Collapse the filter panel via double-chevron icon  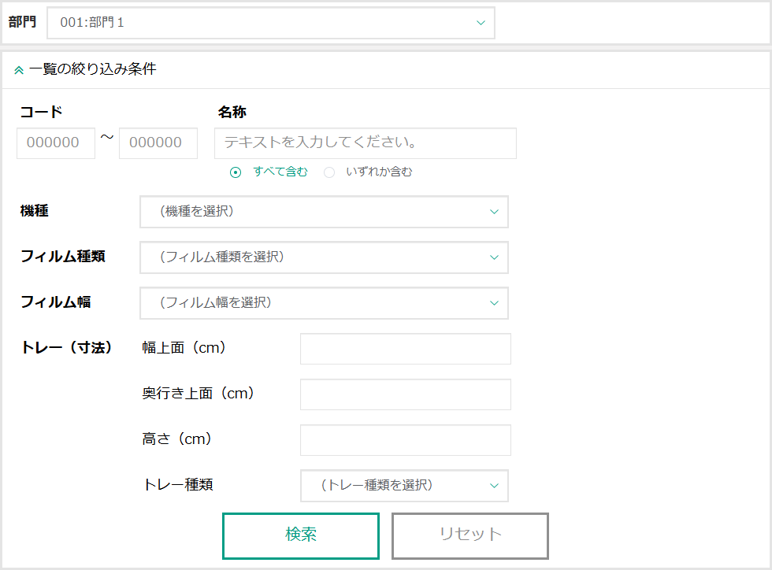[x=19, y=70]
